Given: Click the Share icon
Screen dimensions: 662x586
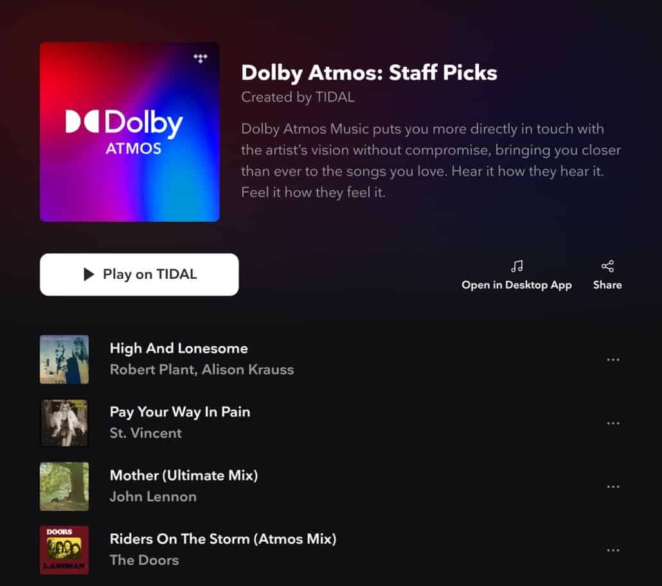Looking at the screenshot, I should [607, 267].
